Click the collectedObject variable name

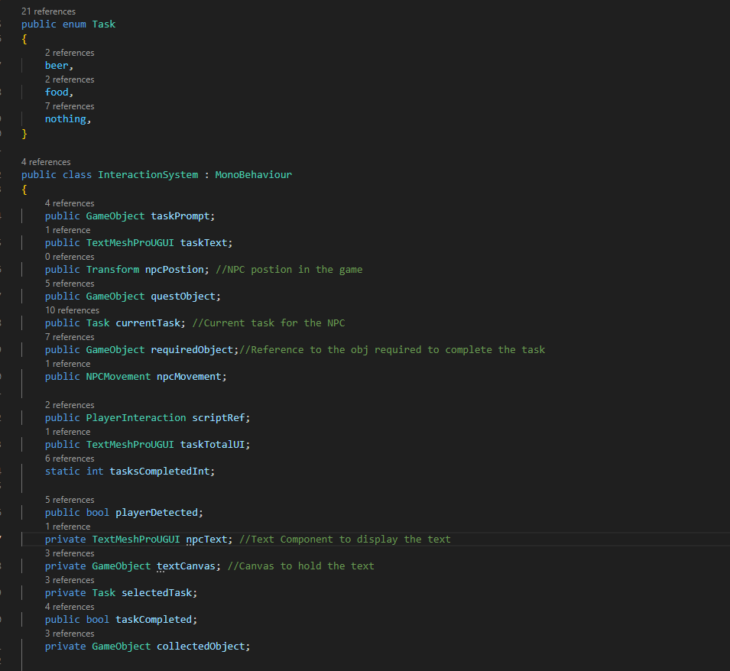click(x=201, y=647)
